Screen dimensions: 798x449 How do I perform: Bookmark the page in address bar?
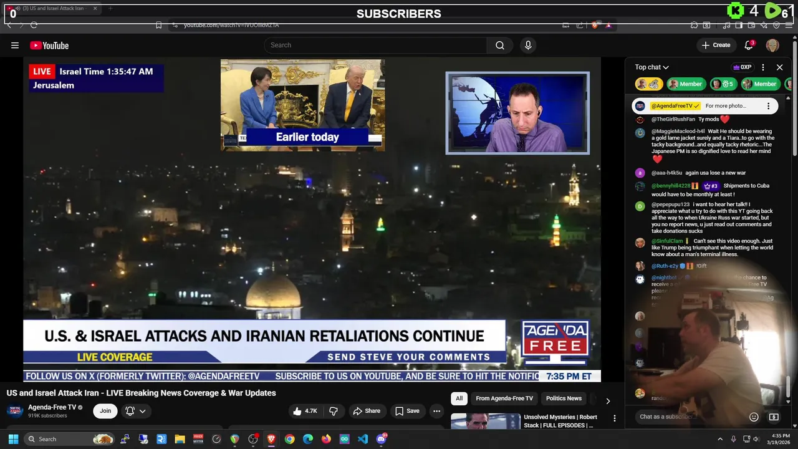(158, 25)
